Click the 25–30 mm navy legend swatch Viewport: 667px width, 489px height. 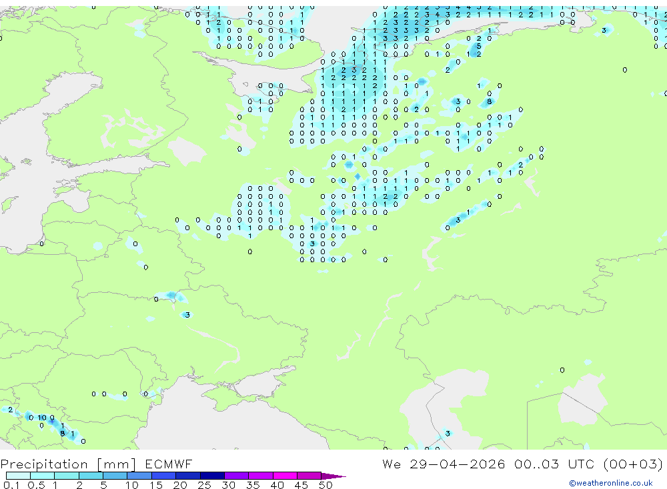coord(212,476)
